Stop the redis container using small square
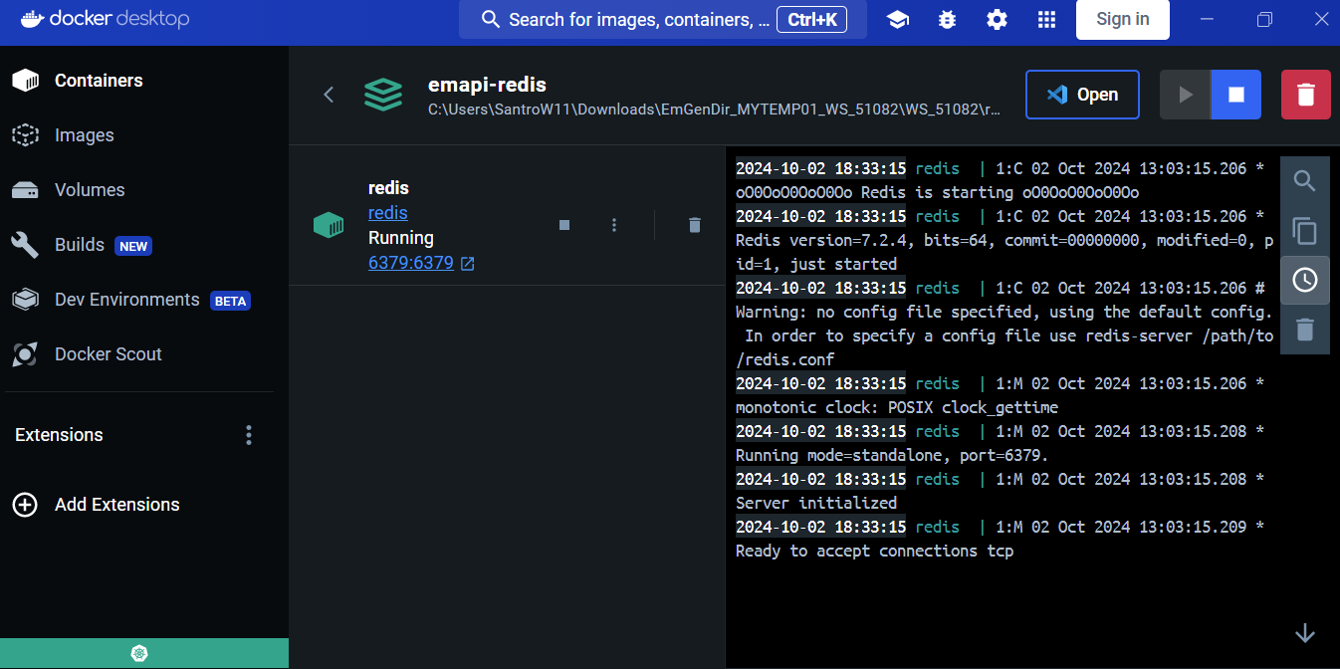This screenshot has width=1340, height=669. (x=564, y=225)
